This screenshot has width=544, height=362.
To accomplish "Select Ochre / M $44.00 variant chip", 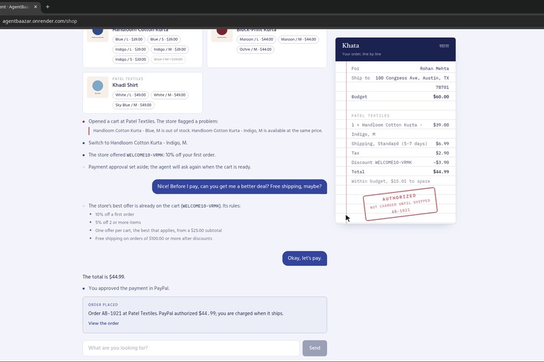I will point(255,49).
